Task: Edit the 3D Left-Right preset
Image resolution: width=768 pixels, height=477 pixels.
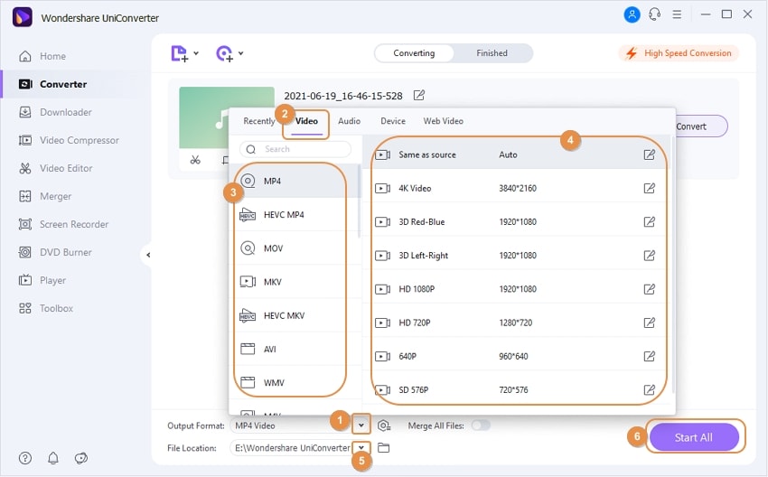Action: 649,255
